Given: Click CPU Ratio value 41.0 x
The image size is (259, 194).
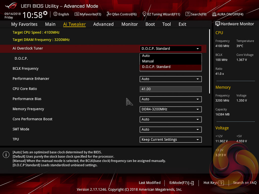Looking at the screenshot, I should point(220,74).
